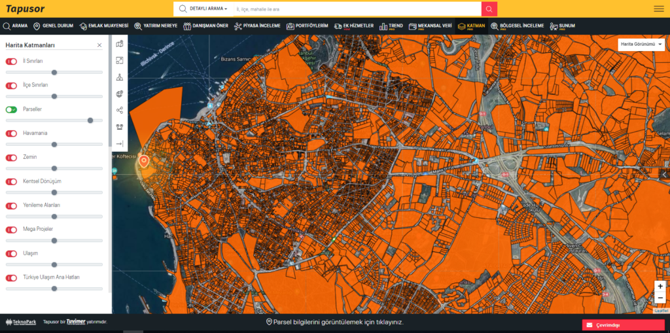Click the expand fullscreen icon in toolbar
This screenshot has width=670, height=333.
click(x=120, y=60)
